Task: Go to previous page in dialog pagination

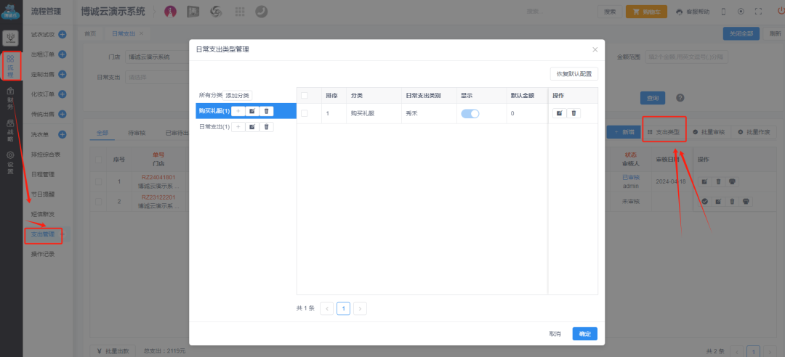Action: point(327,308)
